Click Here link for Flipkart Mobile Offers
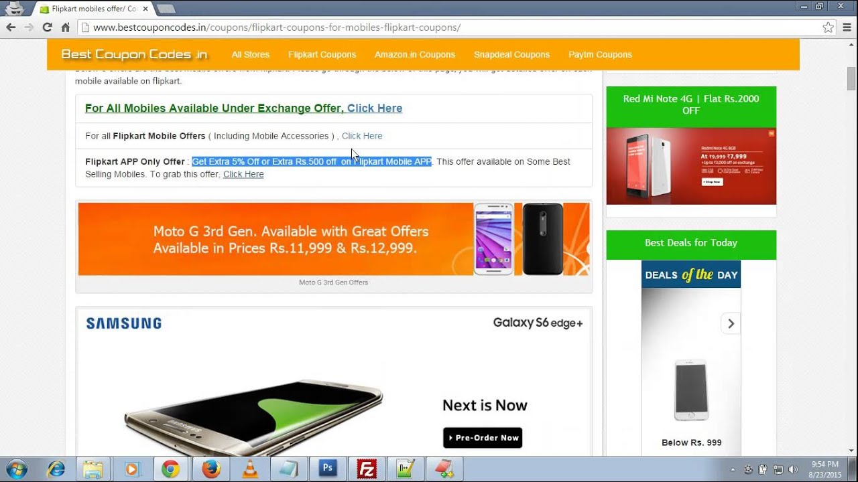 tap(362, 136)
